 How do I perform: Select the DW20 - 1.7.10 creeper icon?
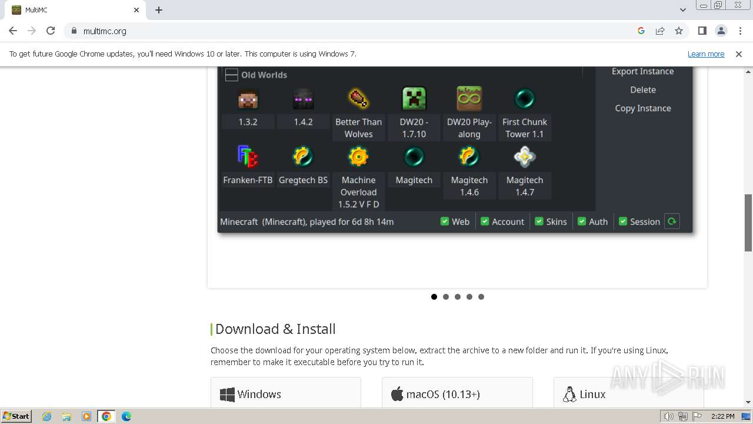pyautogui.click(x=414, y=99)
